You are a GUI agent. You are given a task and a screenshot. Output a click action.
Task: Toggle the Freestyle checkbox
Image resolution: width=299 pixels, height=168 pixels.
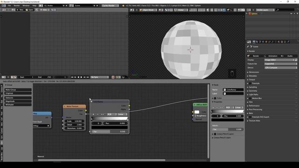250,84
